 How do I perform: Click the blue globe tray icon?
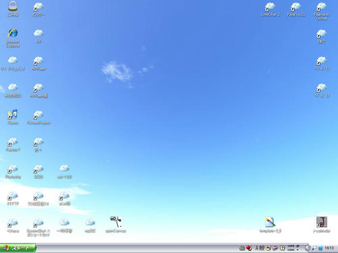pos(320,248)
